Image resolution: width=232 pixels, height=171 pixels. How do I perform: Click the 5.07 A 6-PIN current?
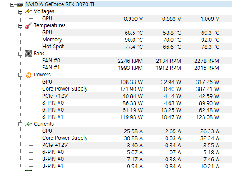[135, 153]
